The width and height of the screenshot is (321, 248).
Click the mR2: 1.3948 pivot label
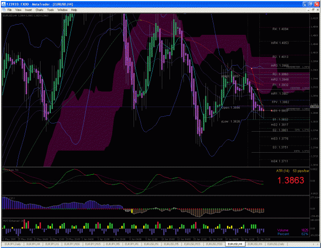coord(280,79)
